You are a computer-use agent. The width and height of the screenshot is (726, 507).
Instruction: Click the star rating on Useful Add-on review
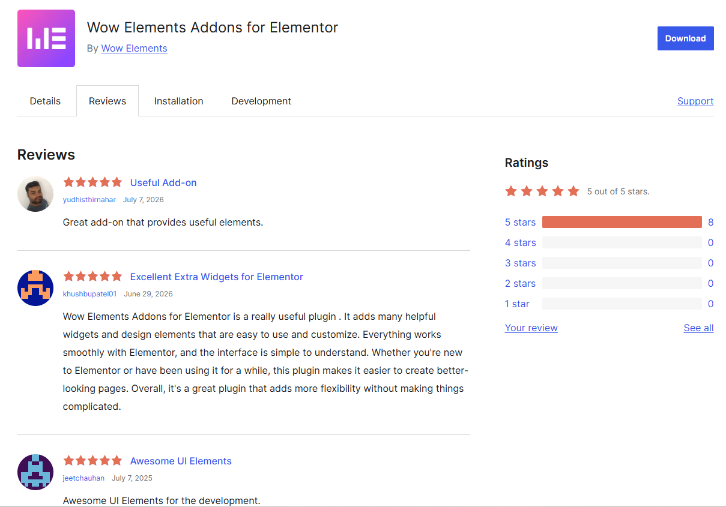point(92,182)
